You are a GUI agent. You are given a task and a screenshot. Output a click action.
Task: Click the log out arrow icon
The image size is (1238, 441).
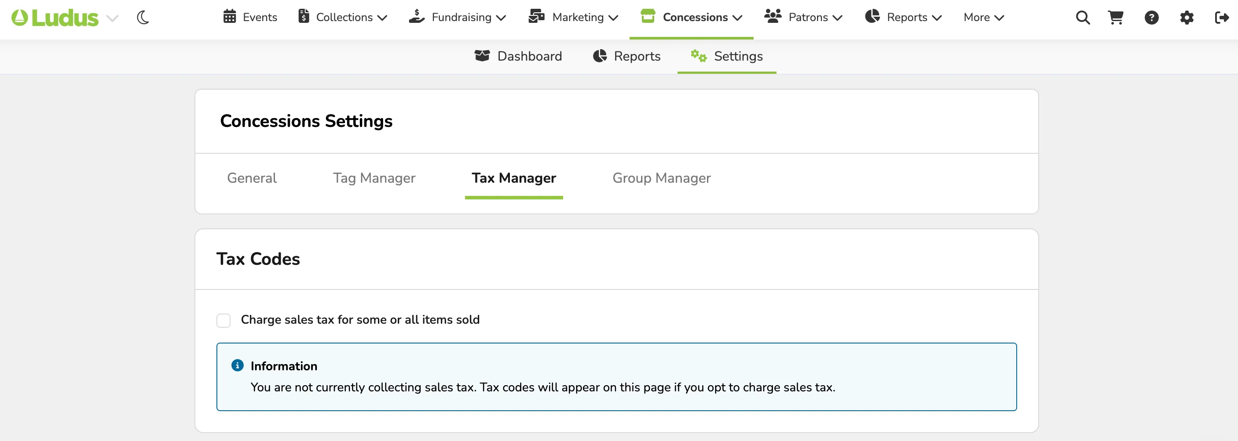[x=1222, y=18]
